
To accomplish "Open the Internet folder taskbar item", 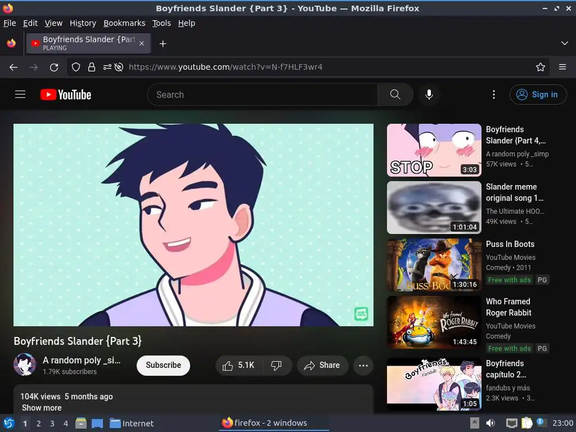I will tap(132, 424).
